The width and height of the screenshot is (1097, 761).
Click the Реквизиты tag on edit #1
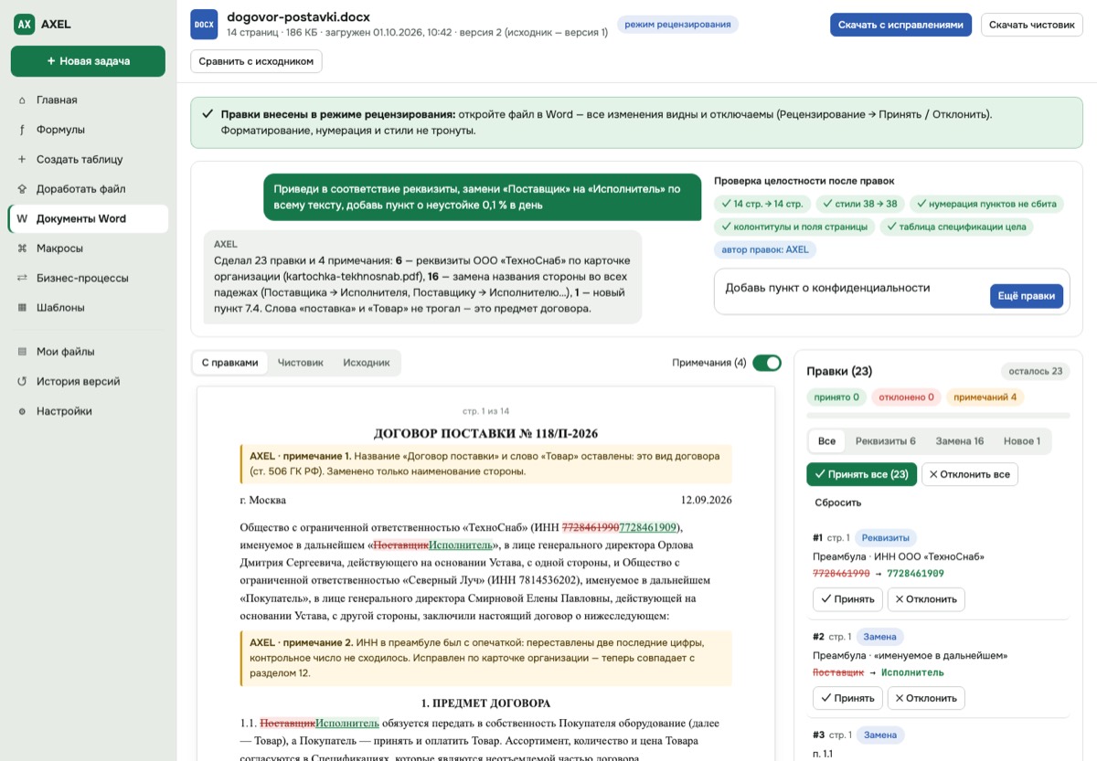click(886, 538)
